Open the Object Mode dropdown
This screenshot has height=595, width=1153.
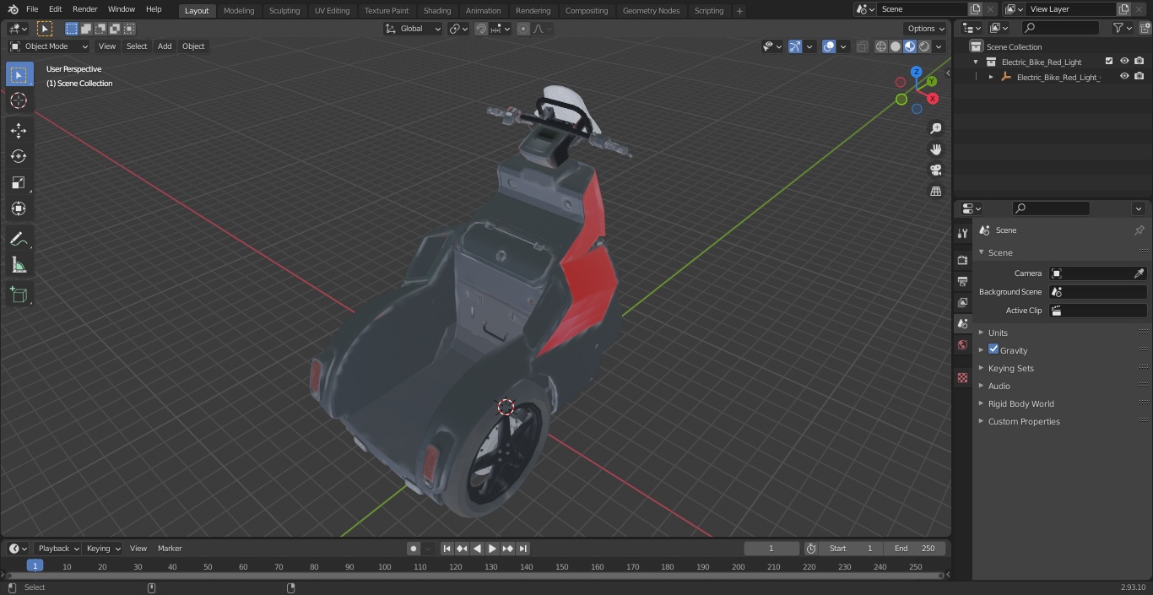tap(48, 46)
